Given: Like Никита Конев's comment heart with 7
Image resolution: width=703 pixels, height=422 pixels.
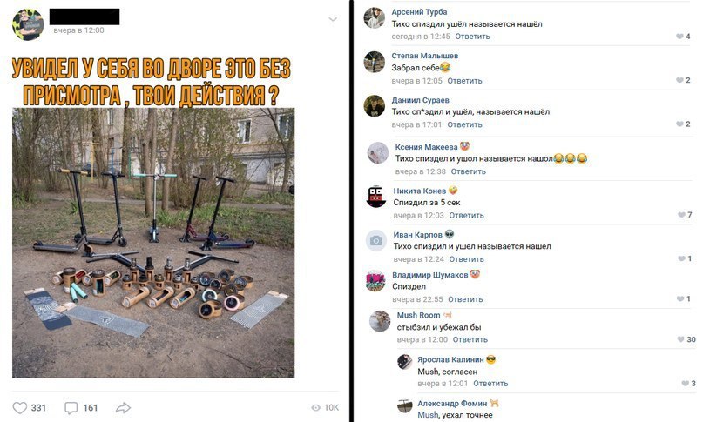Looking at the screenshot, I should [x=682, y=215].
